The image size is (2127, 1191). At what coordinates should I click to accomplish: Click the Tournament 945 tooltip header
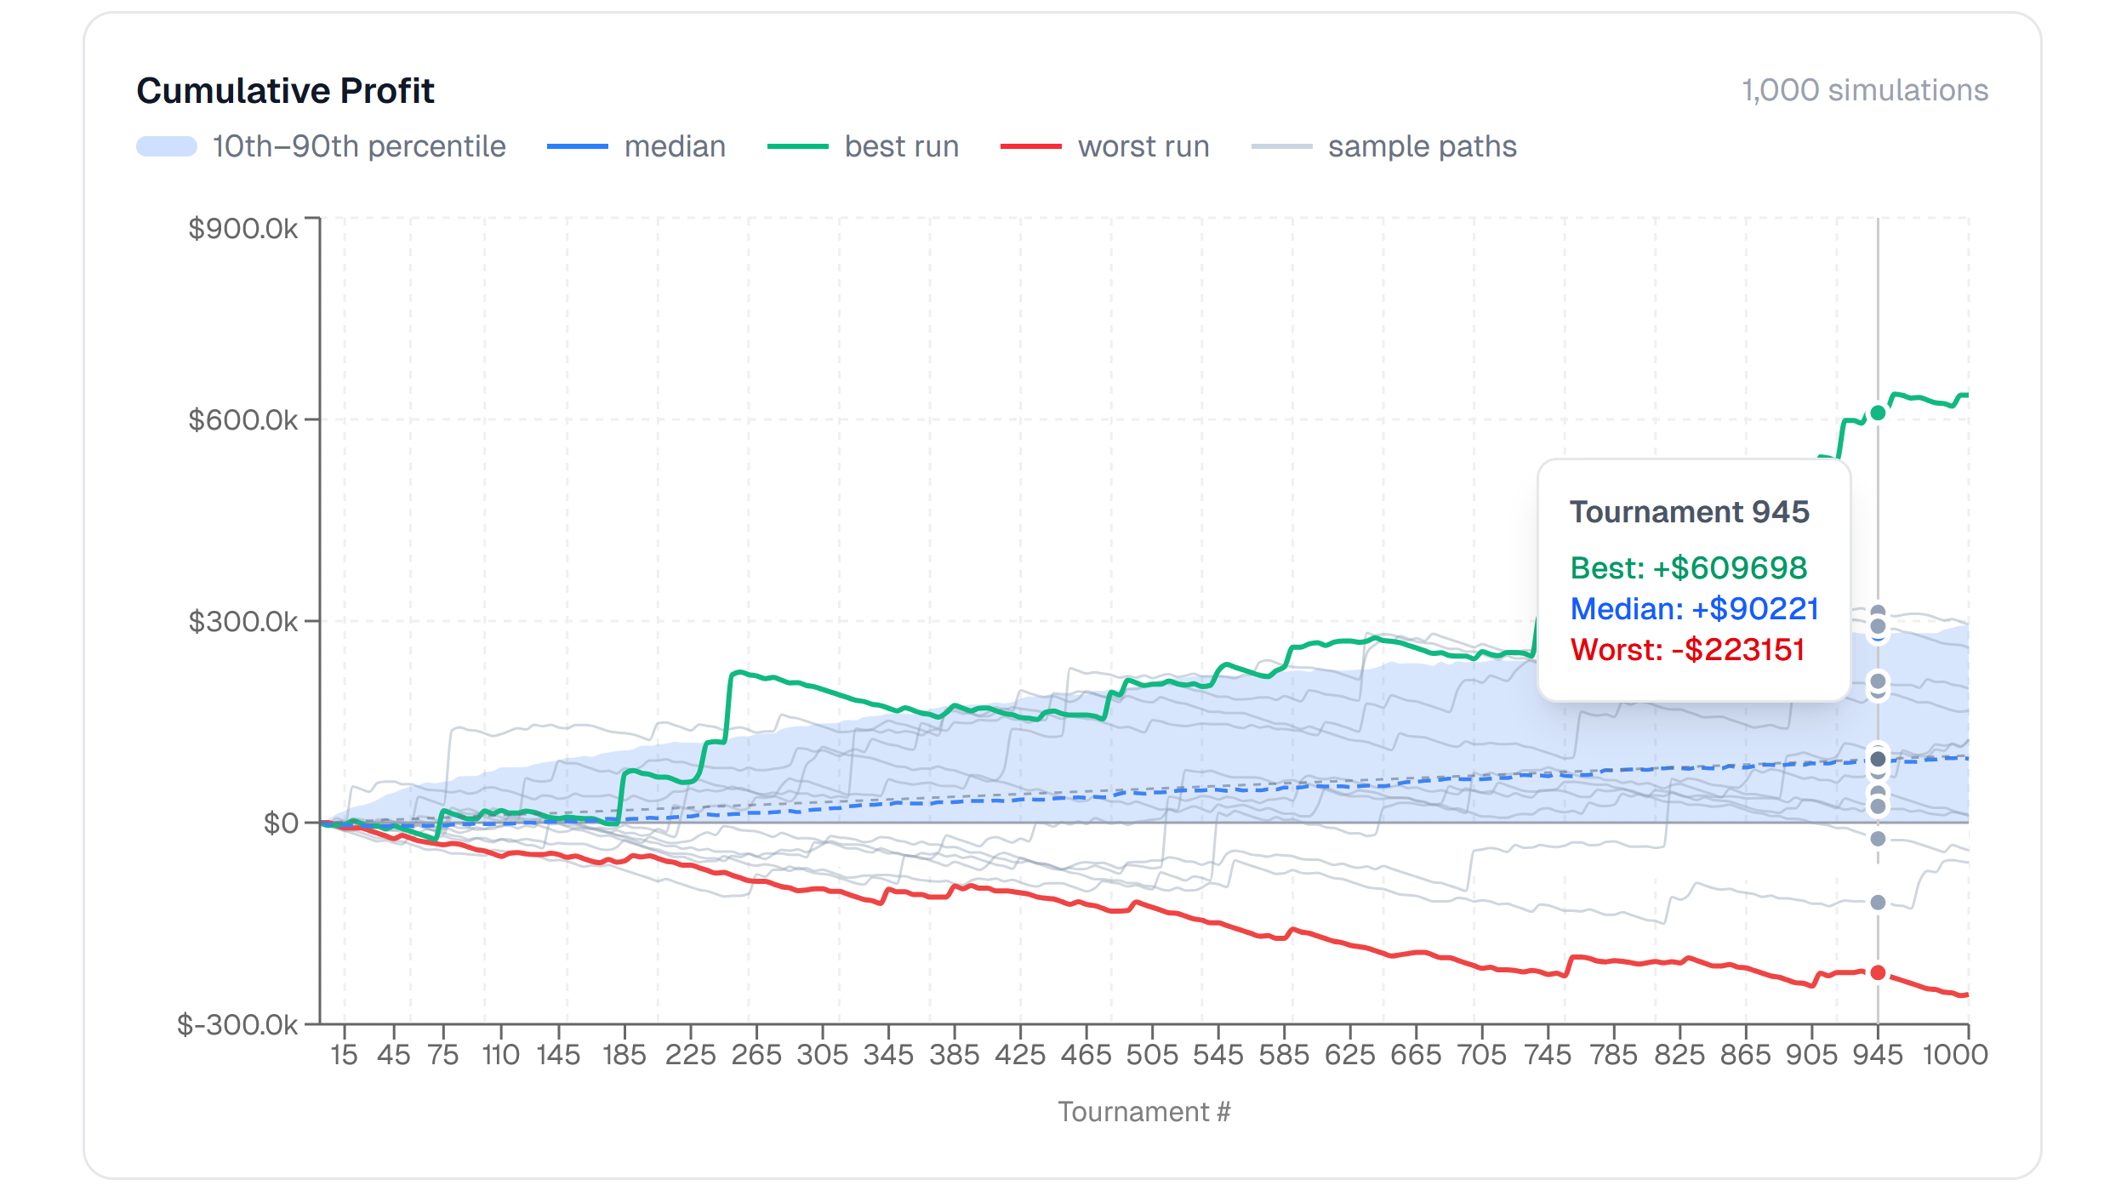click(x=1689, y=511)
